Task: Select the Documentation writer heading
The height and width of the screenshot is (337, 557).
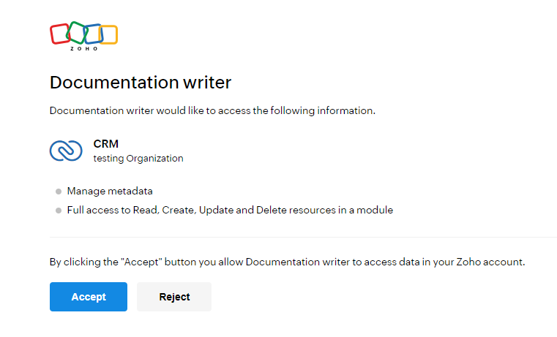Action: pos(141,83)
